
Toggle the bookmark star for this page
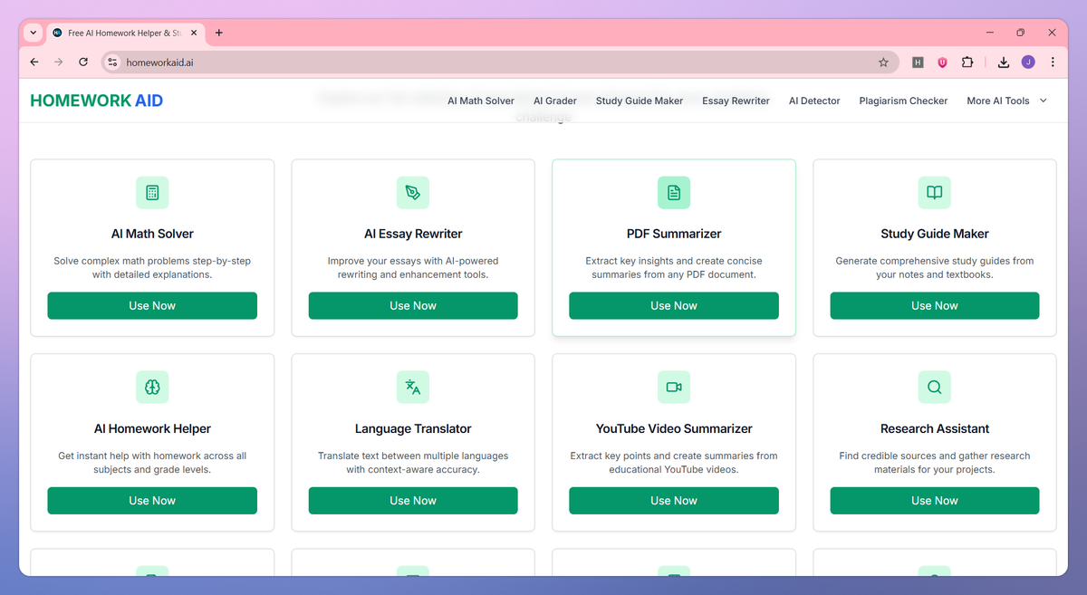coord(883,62)
